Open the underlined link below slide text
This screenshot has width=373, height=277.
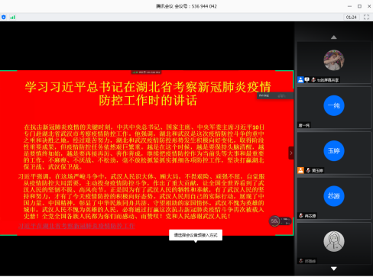pyautogui.click(x=76, y=226)
